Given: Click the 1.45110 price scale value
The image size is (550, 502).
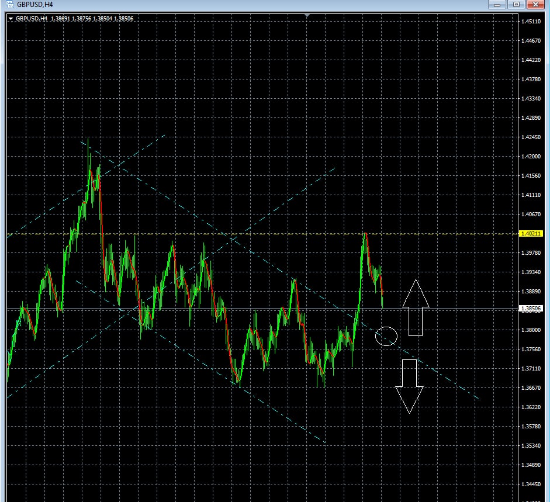Looking at the screenshot, I should [531, 22].
